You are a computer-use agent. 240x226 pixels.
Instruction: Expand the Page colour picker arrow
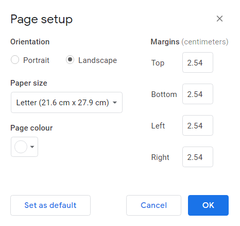coord(32,147)
